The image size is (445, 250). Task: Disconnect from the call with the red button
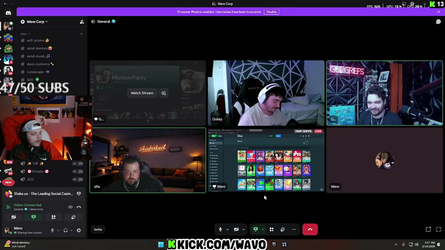tap(310, 230)
